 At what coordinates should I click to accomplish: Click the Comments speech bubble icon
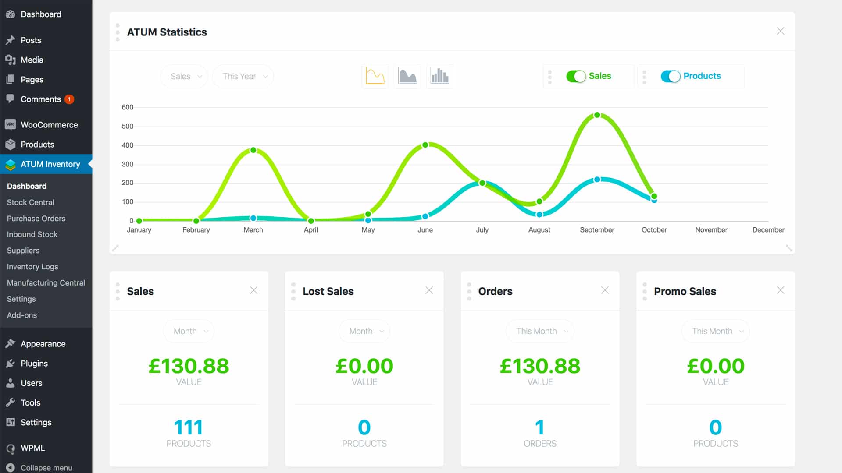tap(11, 99)
